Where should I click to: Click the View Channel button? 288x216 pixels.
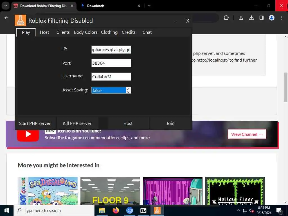coord(247,134)
